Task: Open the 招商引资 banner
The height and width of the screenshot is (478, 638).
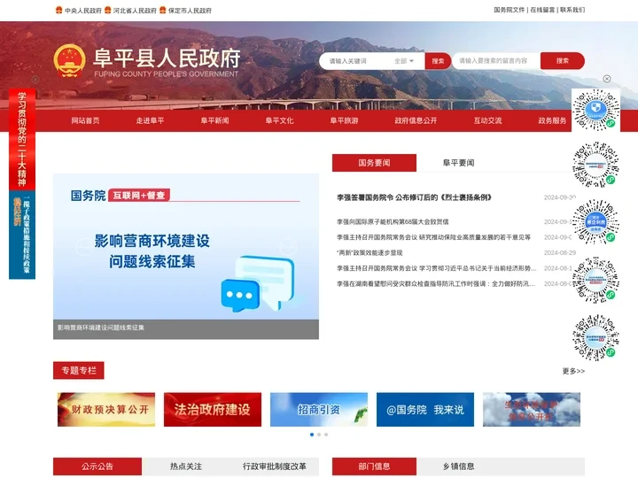Action: pos(319,409)
